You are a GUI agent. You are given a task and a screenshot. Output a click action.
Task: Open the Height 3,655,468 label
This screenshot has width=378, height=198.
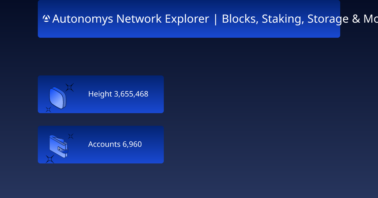point(118,94)
